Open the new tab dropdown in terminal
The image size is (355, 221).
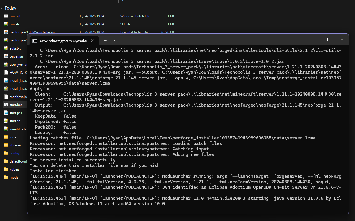pyautogui.click(x=114, y=41)
